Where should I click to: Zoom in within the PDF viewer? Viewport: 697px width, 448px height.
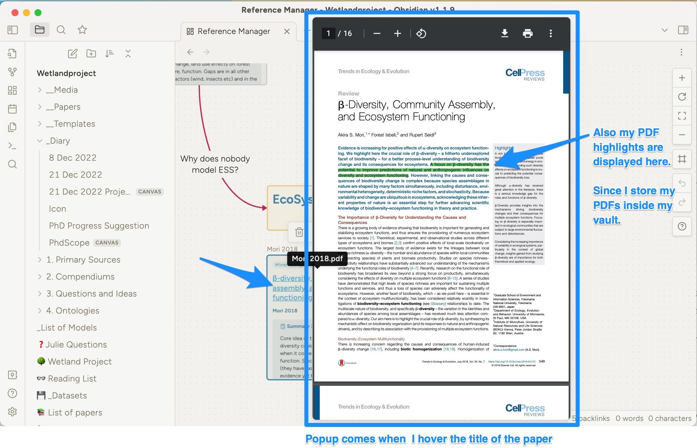pos(397,33)
